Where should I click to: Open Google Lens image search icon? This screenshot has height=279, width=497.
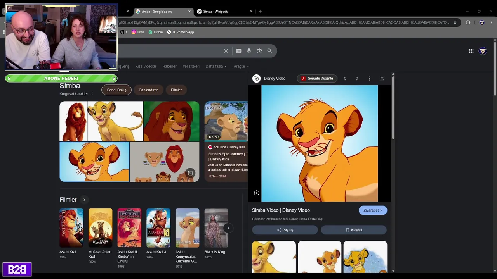[259, 51]
